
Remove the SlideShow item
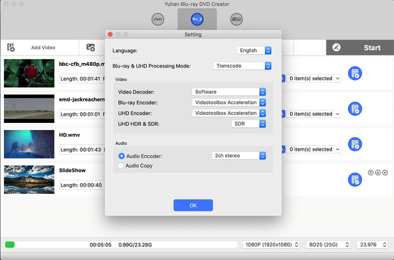point(385,173)
